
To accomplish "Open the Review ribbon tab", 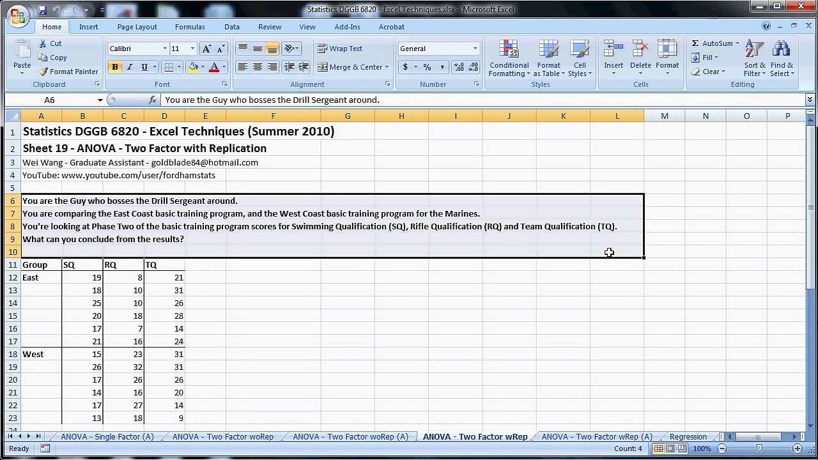I will tap(270, 27).
